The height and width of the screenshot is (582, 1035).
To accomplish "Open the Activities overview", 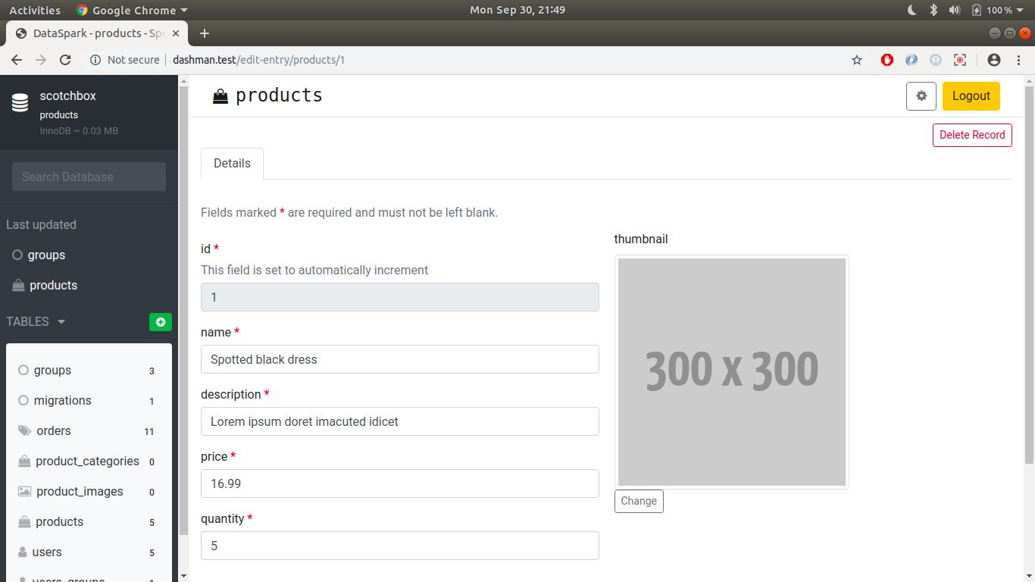I will pos(35,10).
